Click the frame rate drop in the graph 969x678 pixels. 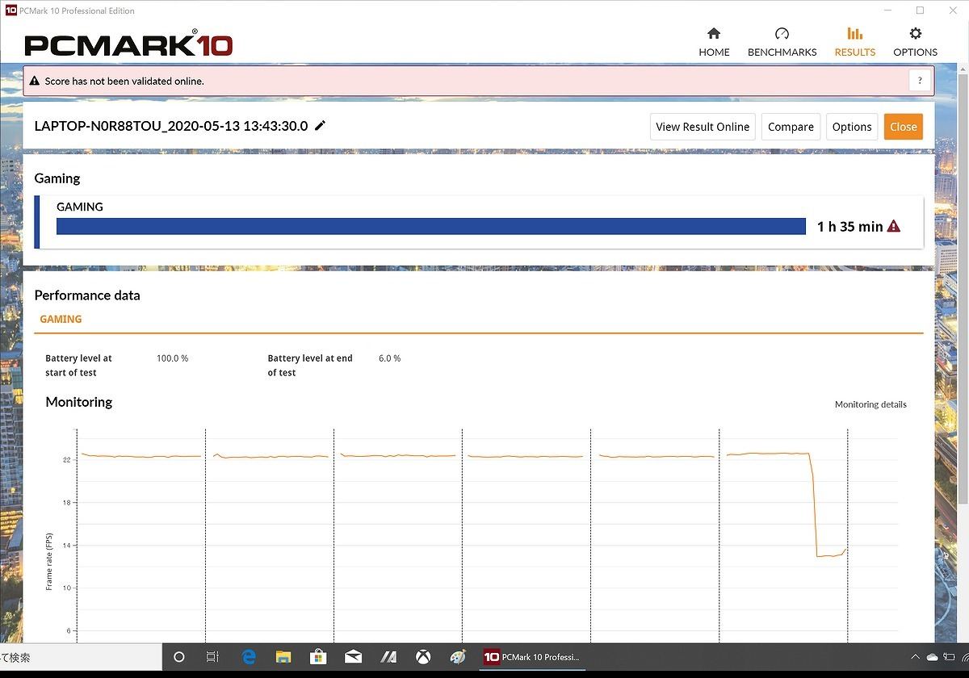pyautogui.click(x=814, y=504)
